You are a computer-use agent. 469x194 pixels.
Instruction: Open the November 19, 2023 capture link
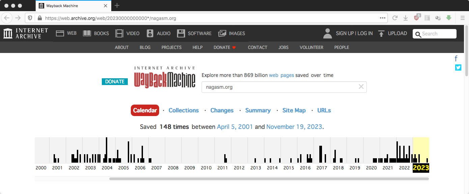[x=294, y=127]
